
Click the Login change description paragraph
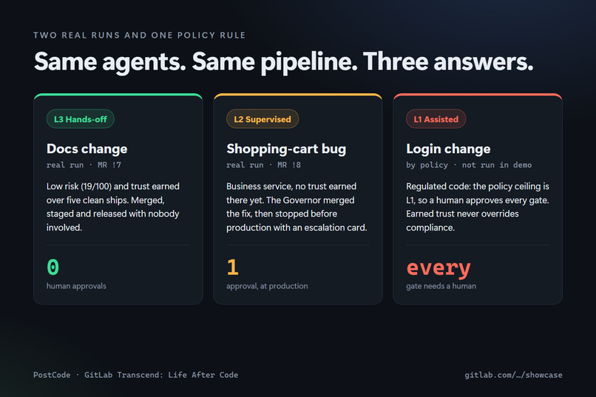tap(478, 207)
